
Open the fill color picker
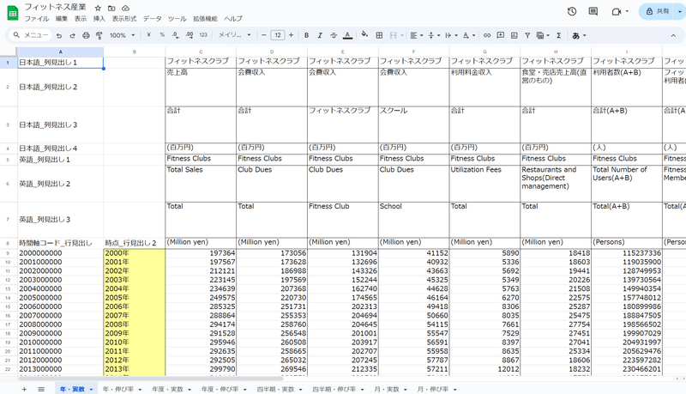(x=364, y=35)
